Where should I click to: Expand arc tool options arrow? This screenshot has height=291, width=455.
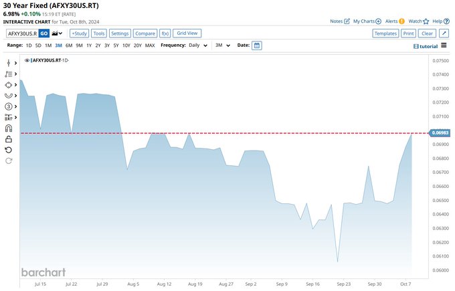pos(15,96)
